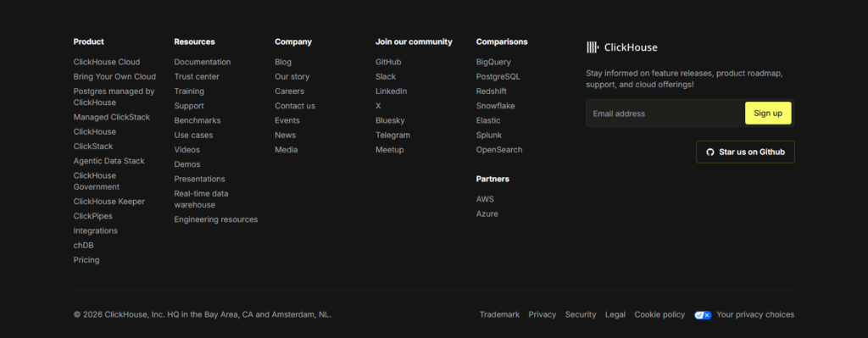Click the yellow Sign up button

click(x=768, y=114)
